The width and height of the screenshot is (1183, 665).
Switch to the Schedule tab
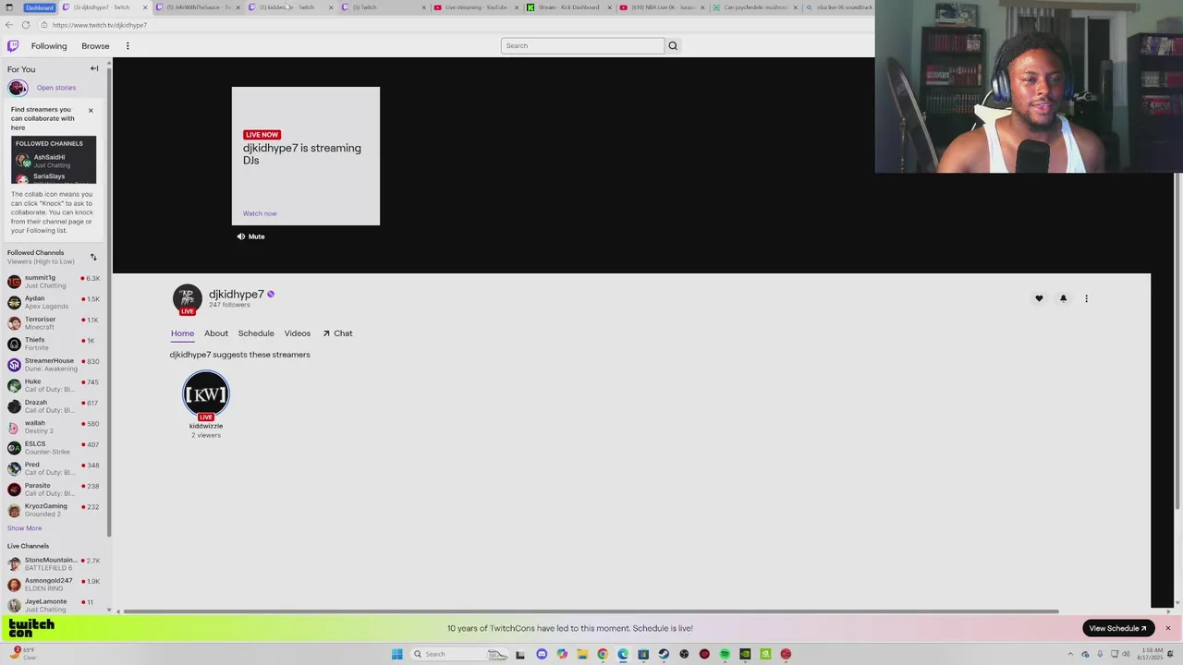(256, 333)
